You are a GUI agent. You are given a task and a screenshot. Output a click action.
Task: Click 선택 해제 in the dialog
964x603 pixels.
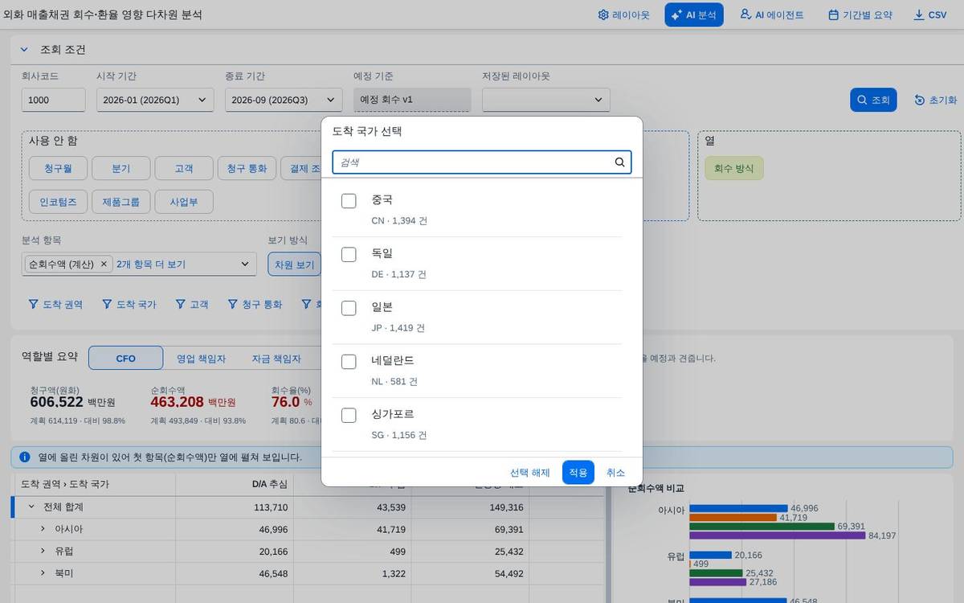point(530,473)
